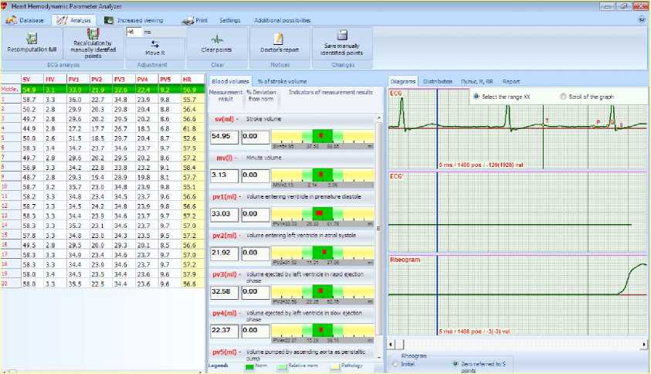Open the Database ribbon tab icon
This screenshot has width=651, height=374.
click(x=10, y=20)
